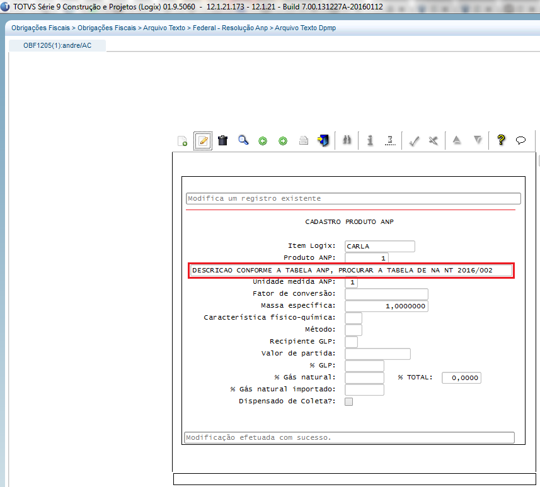Go to previous record with green left arrow

pyautogui.click(x=263, y=141)
